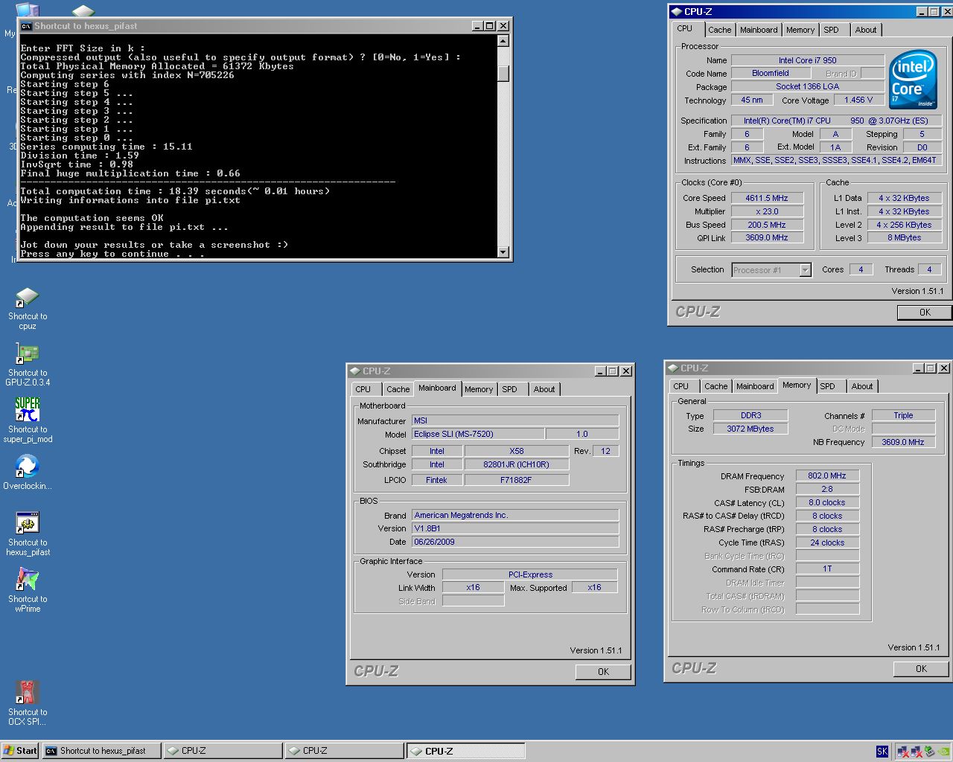The image size is (953, 762).
Task: Select the Overclockin... desktop icon
Action: click(x=28, y=473)
